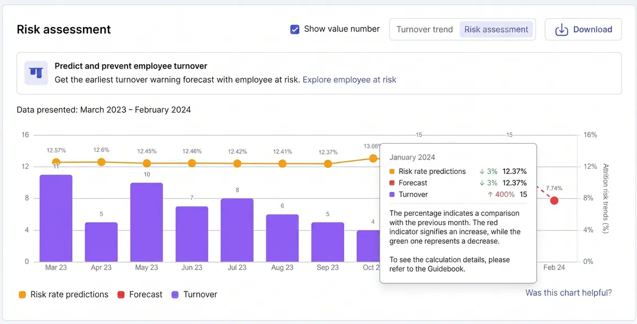
Task: Click the red 400% increase arrow indicator
Action: tap(490, 194)
